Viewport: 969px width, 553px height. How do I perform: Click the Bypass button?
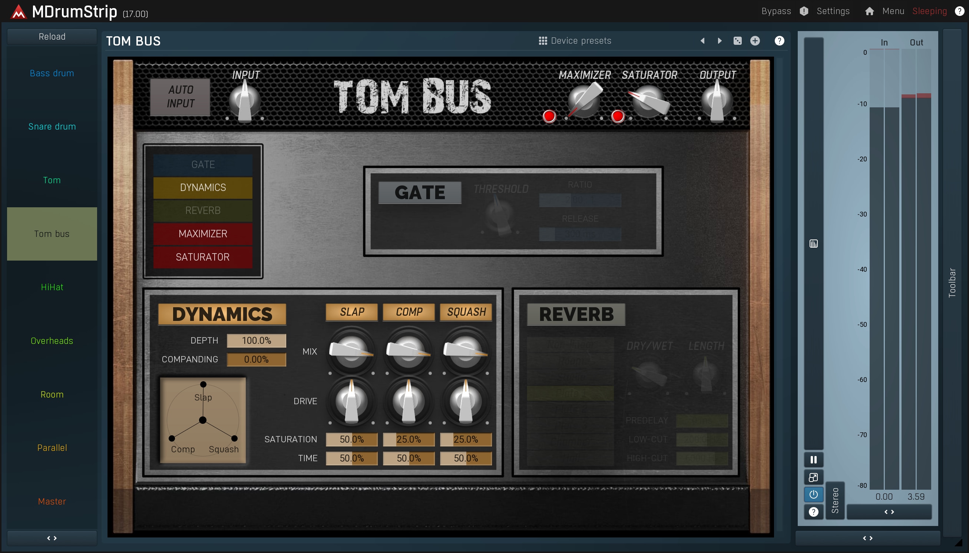pos(776,11)
